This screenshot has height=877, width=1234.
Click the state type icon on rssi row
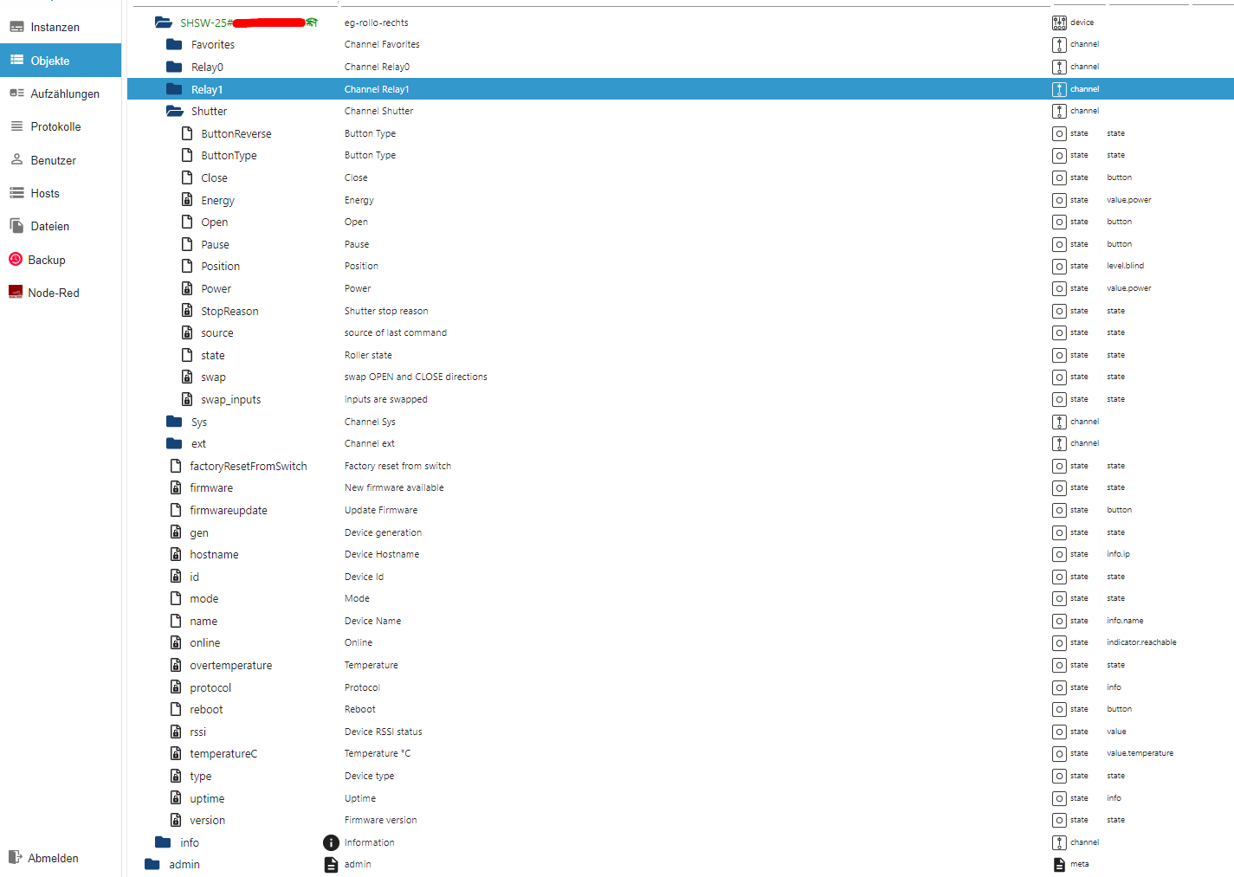pyautogui.click(x=1059, y=732)
